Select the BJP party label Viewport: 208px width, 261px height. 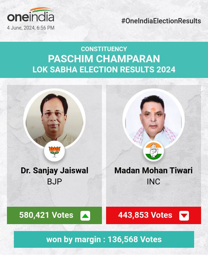coord(54,181)
